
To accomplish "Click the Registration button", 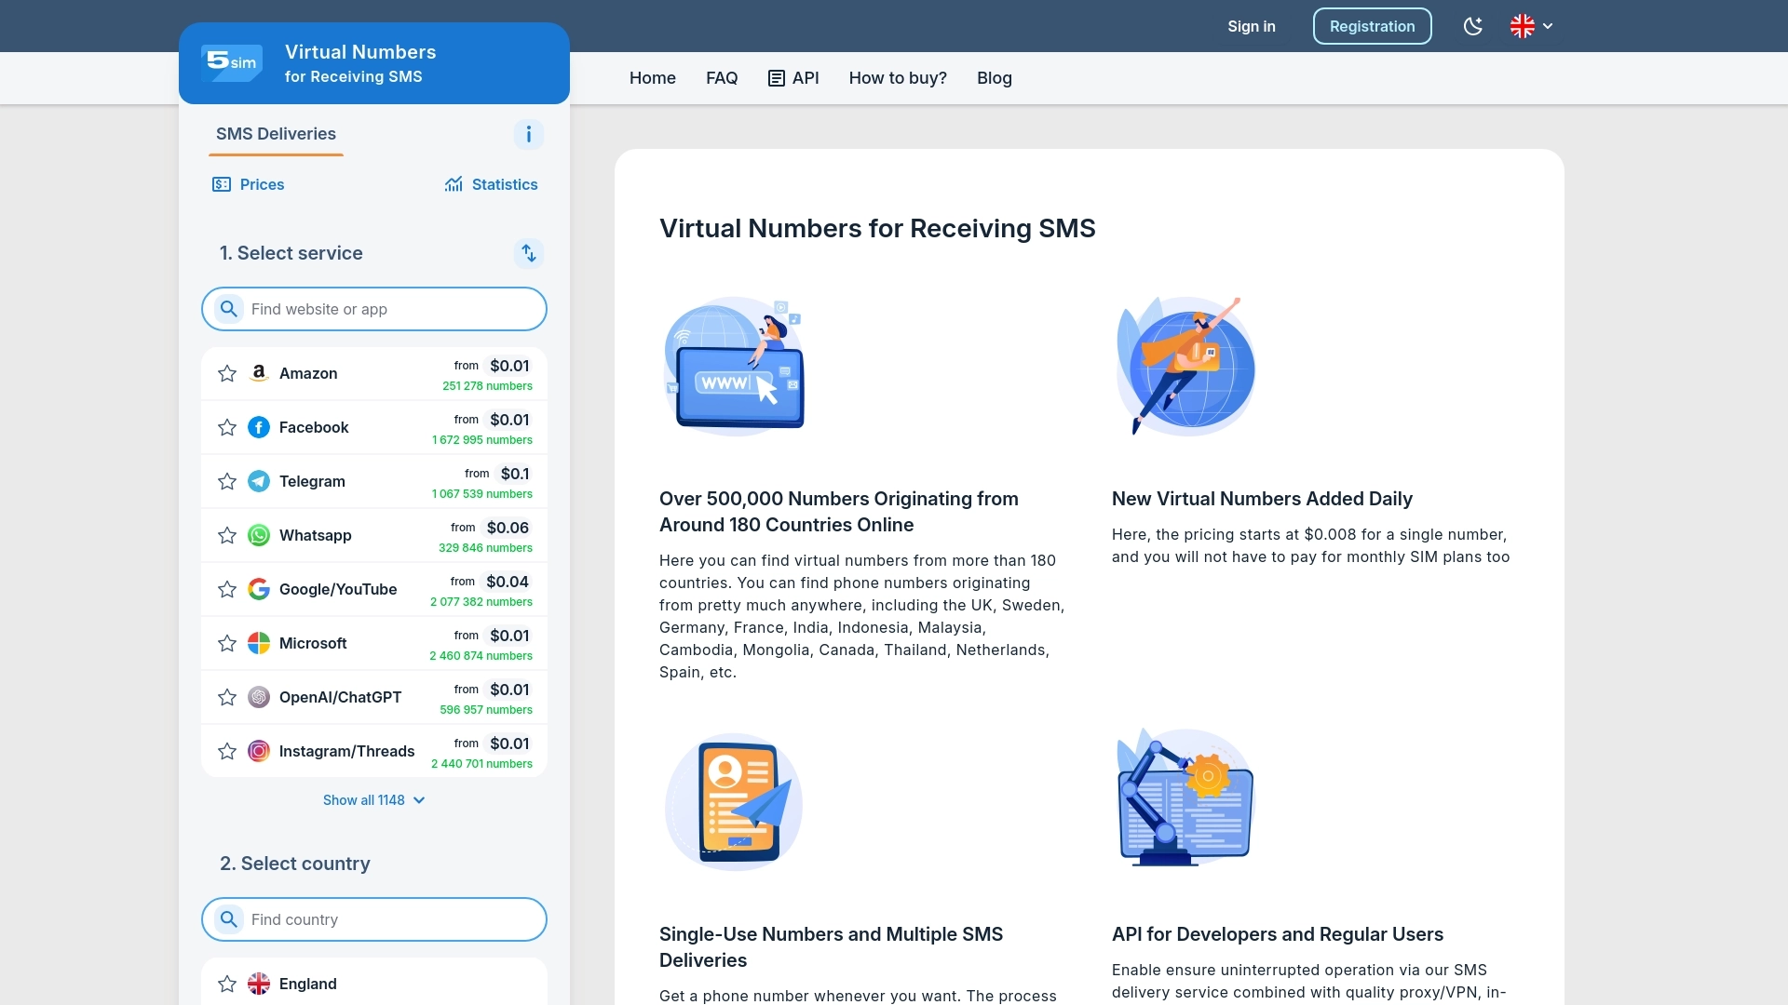I will [1373, 26].
